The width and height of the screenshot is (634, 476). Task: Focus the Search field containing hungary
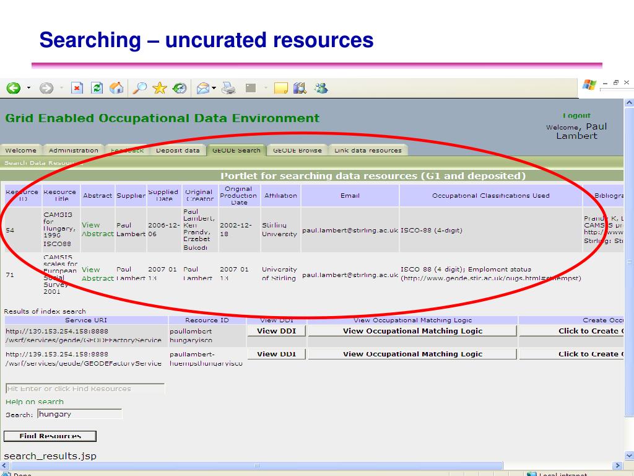click(x=80, y=414)
